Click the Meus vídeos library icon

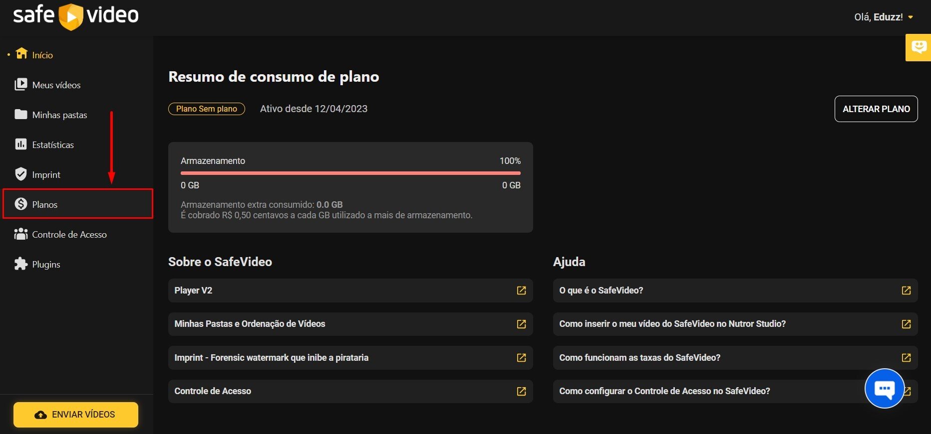21,85
